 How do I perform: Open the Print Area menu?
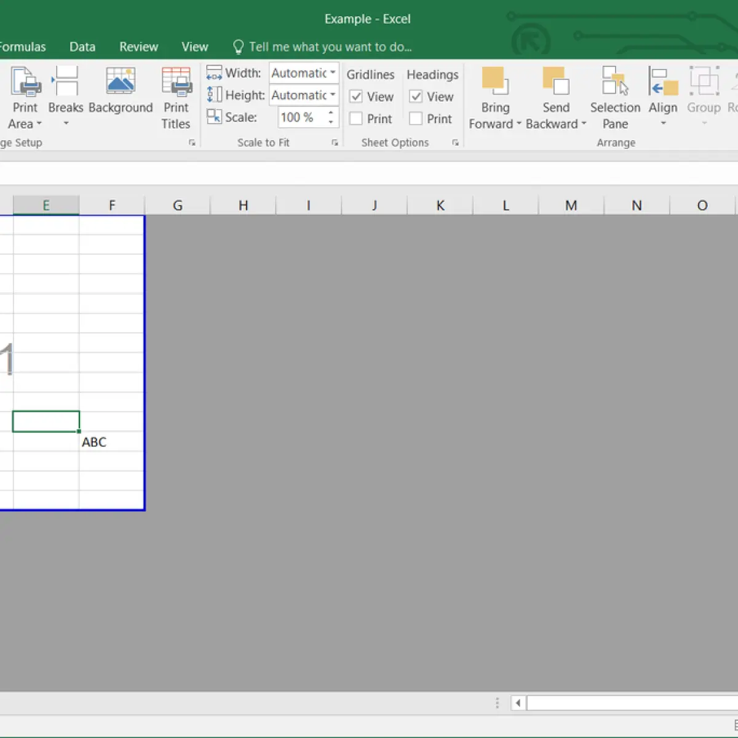(x=25, y=98)
